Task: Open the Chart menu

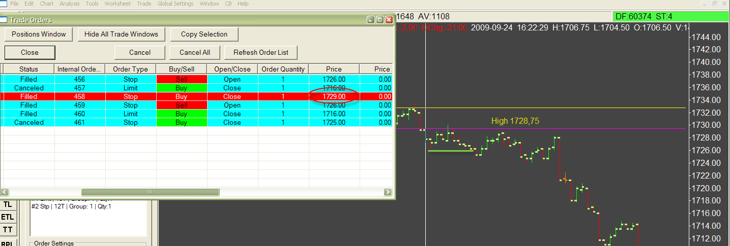Action: coord(47,4)
